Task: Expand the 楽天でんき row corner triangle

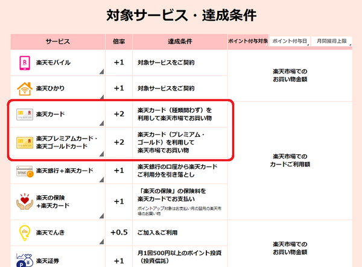Action: point(101,242)
